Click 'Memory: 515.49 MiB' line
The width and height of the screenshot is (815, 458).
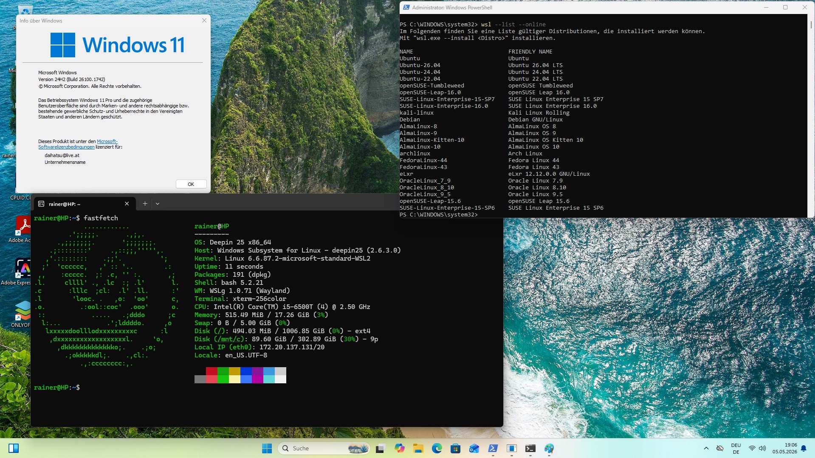tap(261, 315)
